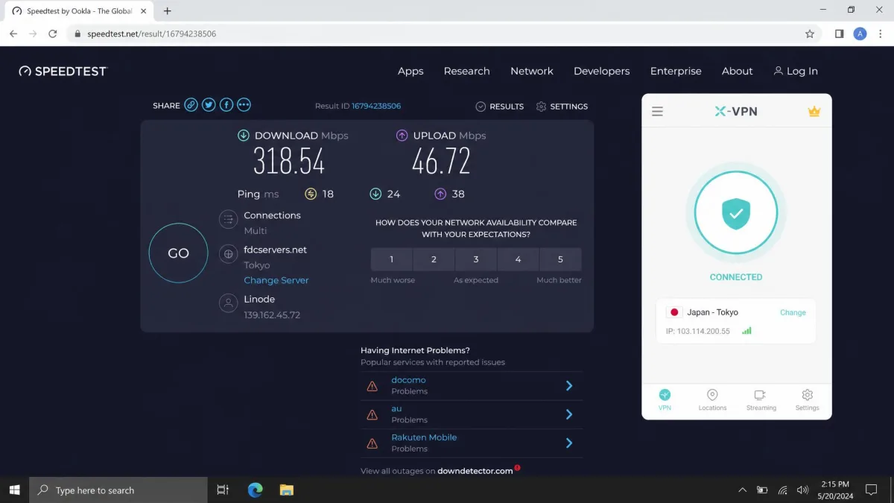The width and height of the screenshot is (894, 503).
Task: Open the Network menu
Action: [x=532, y=71]
